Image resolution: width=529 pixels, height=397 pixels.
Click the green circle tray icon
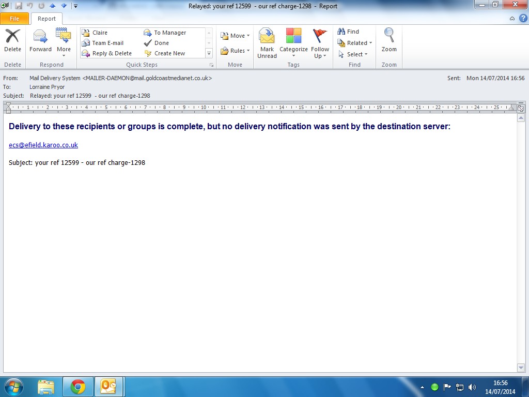[434, 387]
